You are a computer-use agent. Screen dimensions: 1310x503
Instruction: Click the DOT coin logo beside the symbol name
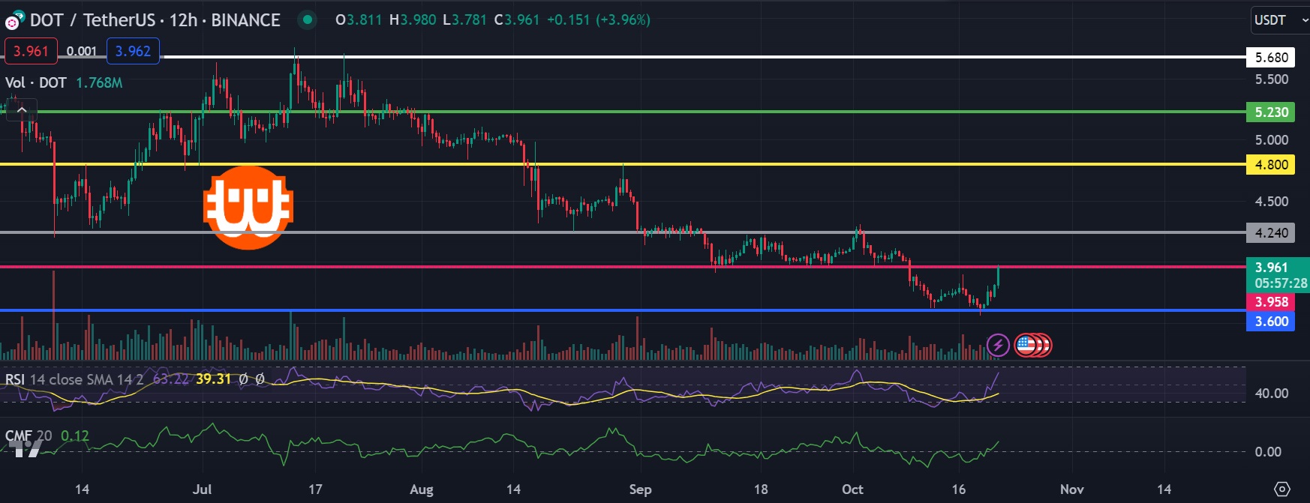coord(13,20)
